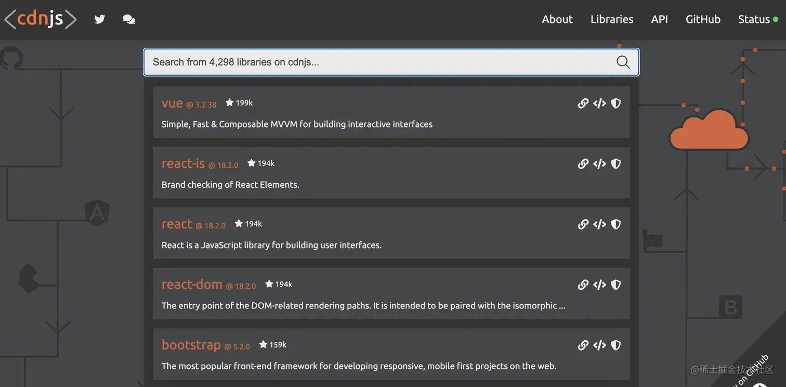
Task: Open the community chat bubbles icon
Action: [129, 19]
